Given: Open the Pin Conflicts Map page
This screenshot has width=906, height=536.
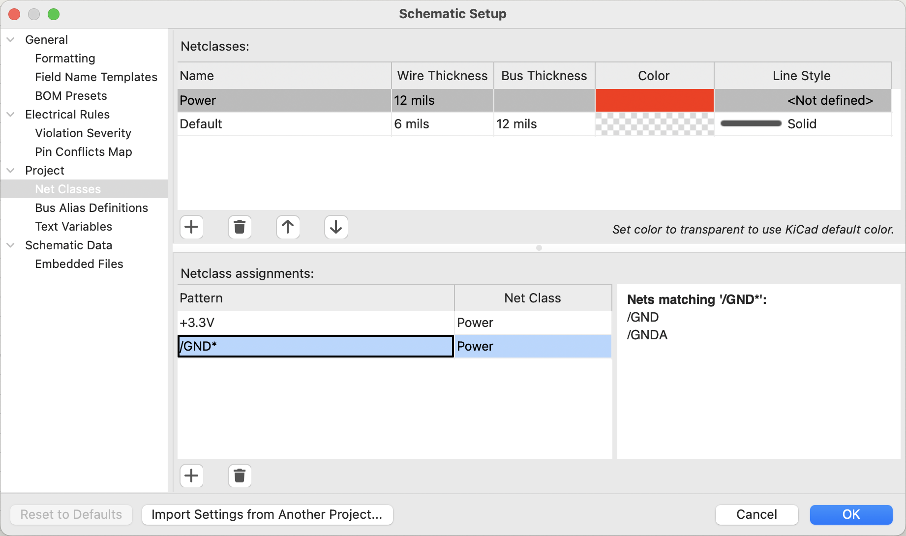Looking at the screenshot, I should point(83,151).
